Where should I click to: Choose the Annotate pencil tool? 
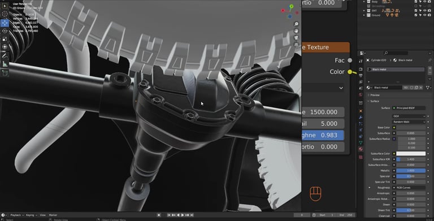click(x=5, y=55)
